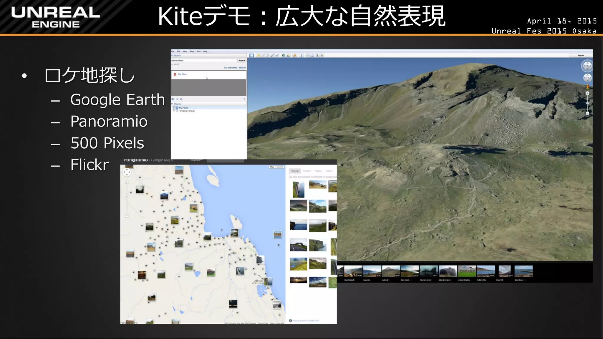Open the Tools menu
This screenshot has width=603, height=339.
click(192, 51)
